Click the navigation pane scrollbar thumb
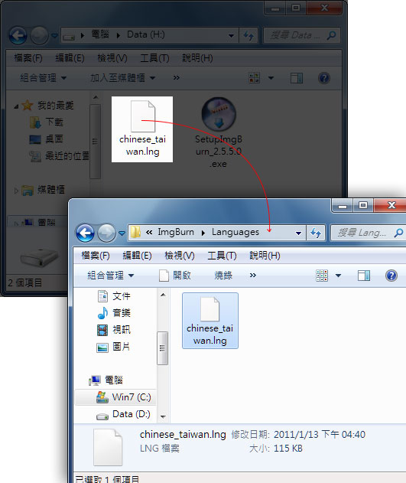Image resolution: width=406 pixels, height=483 pixels. click(162, 348)
